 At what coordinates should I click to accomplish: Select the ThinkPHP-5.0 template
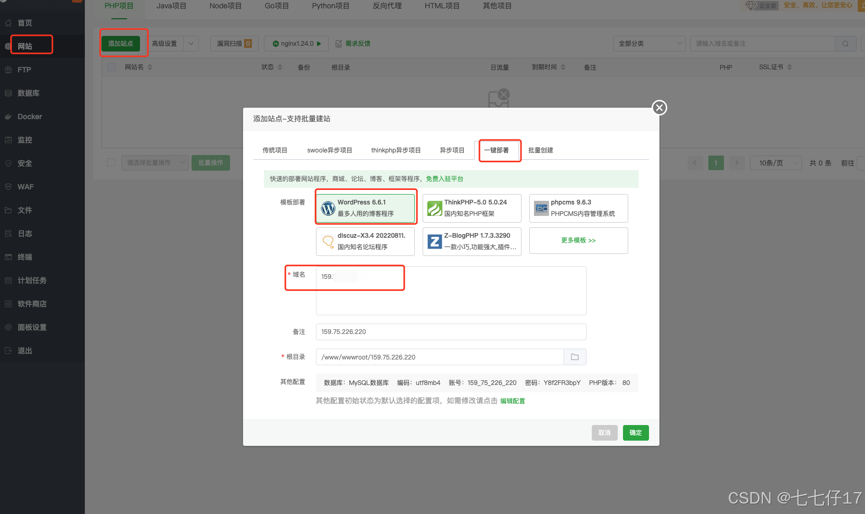click(x=472, y=208)
